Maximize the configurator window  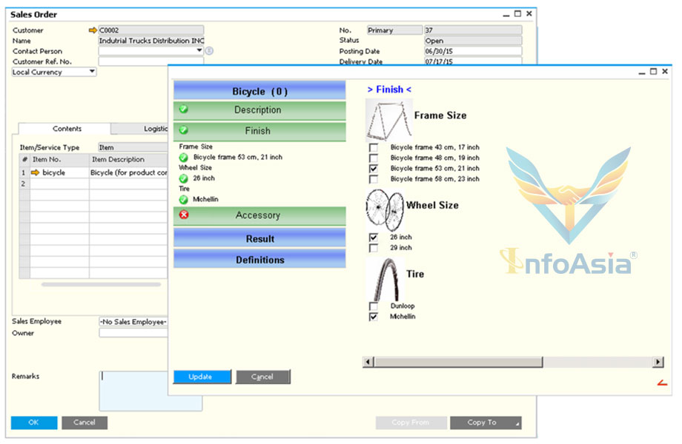[x=653, y=72]
